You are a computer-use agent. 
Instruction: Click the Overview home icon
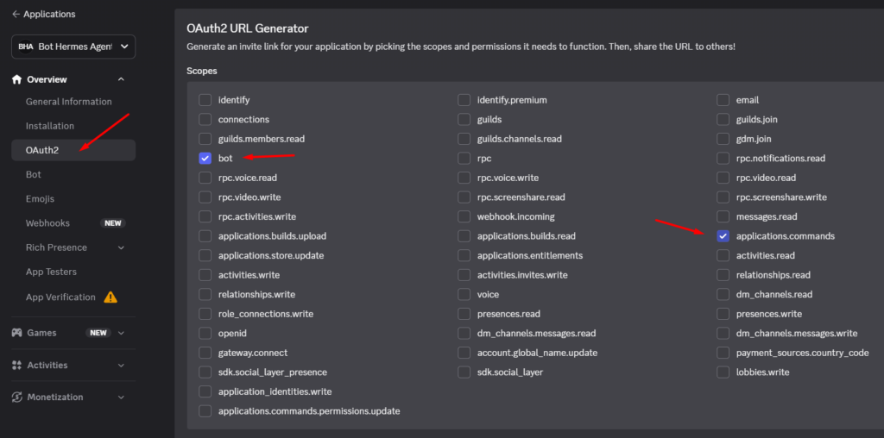tap(17, 79)
